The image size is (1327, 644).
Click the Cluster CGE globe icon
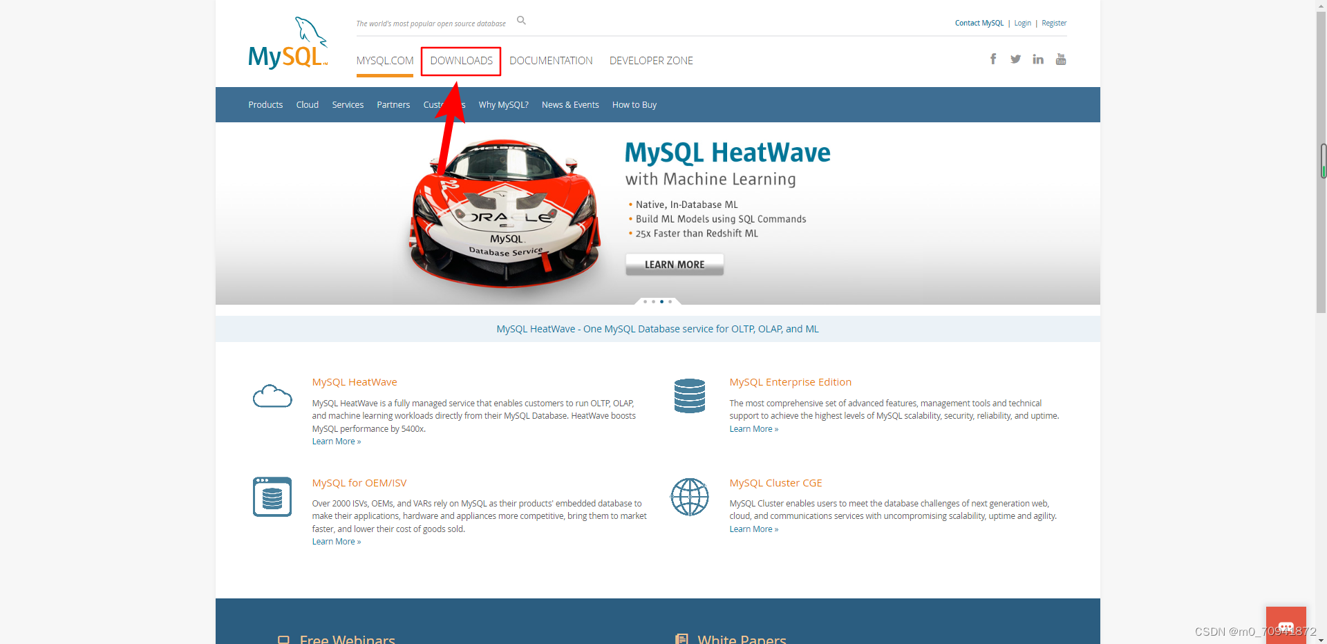click(690, 497)
